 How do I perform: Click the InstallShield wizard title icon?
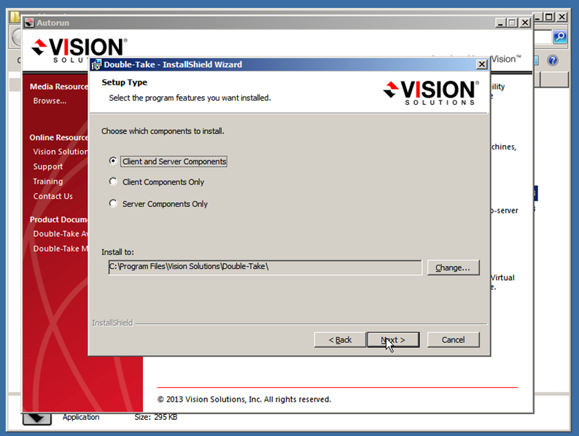tap(96, 65)
